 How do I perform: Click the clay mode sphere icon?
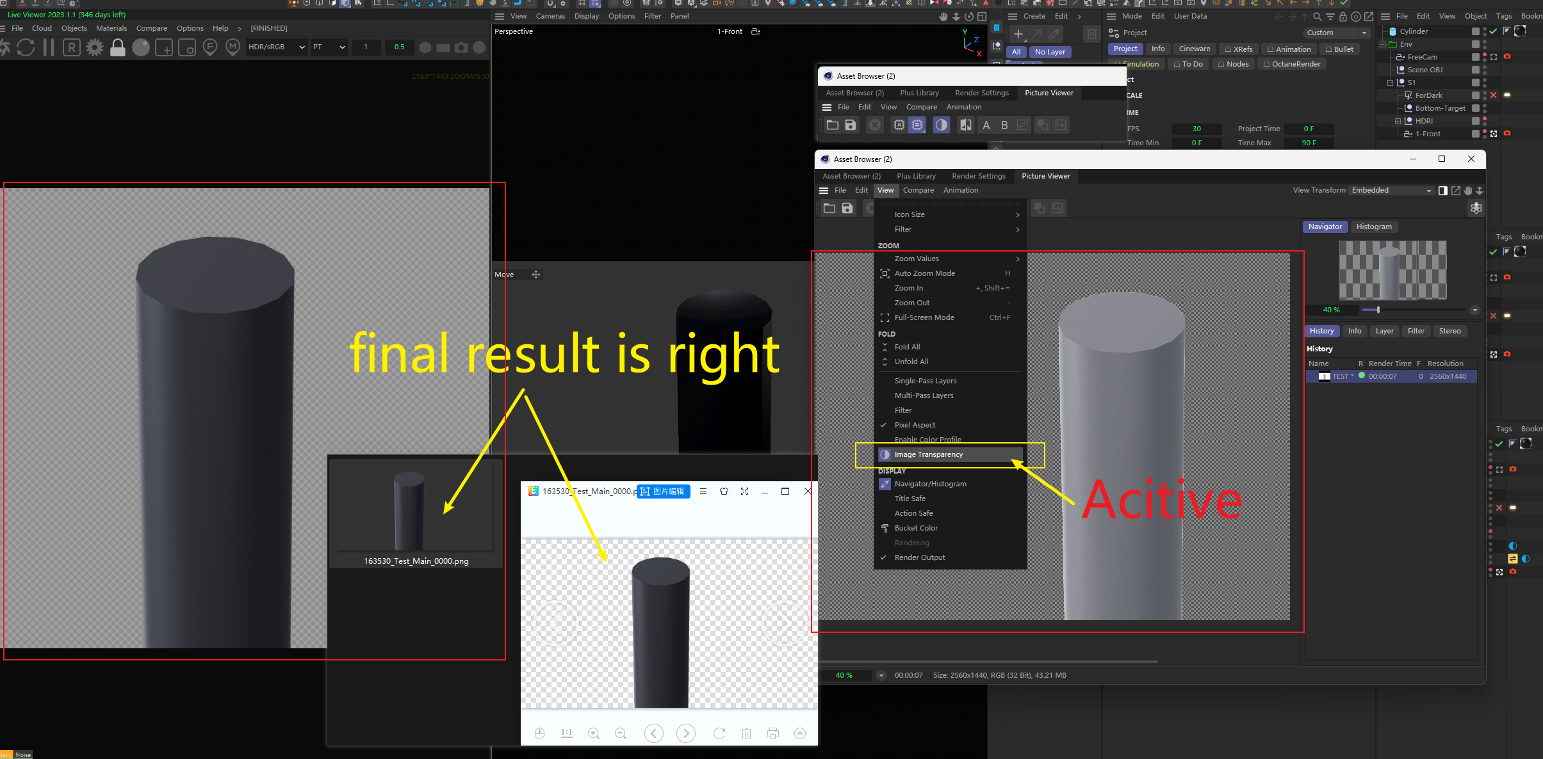pyautogui.click(x=141, y=47)
